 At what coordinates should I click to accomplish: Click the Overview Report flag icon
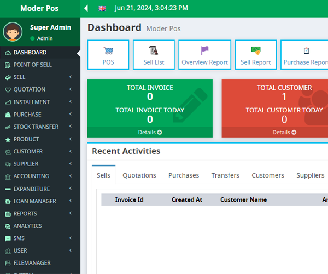tap(204, 51)
